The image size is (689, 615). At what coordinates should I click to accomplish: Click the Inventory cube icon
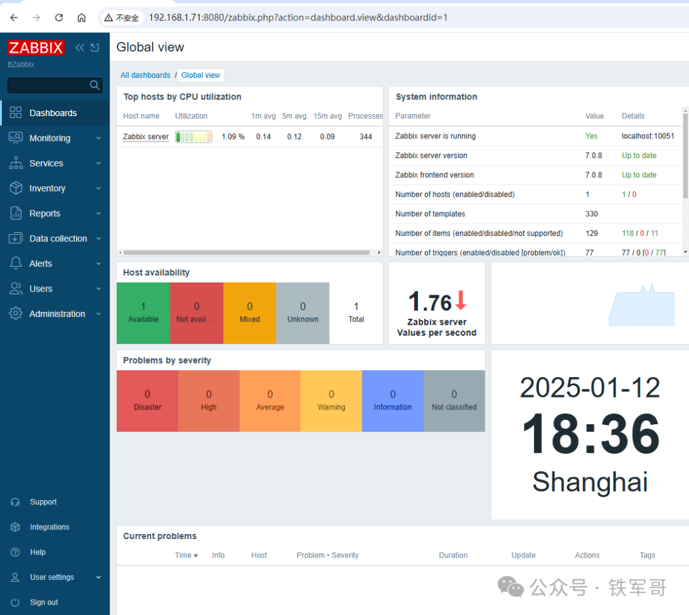click(x=15, y=188)
